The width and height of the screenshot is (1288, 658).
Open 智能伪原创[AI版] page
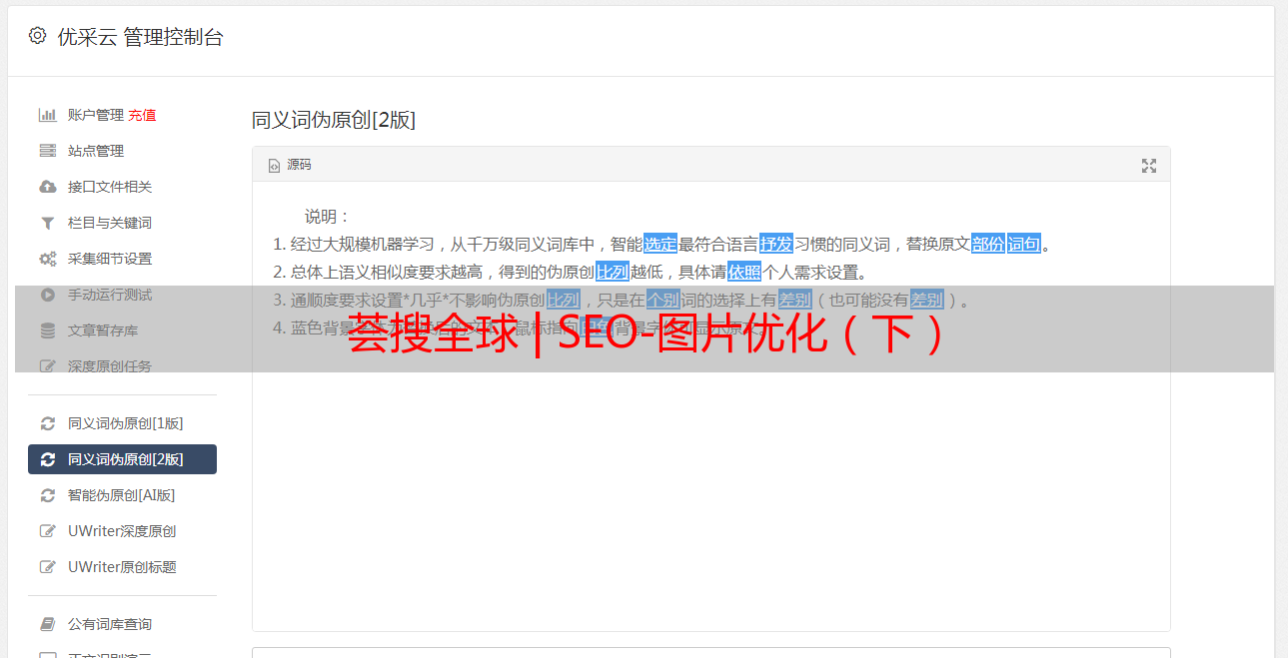[122, 495]
